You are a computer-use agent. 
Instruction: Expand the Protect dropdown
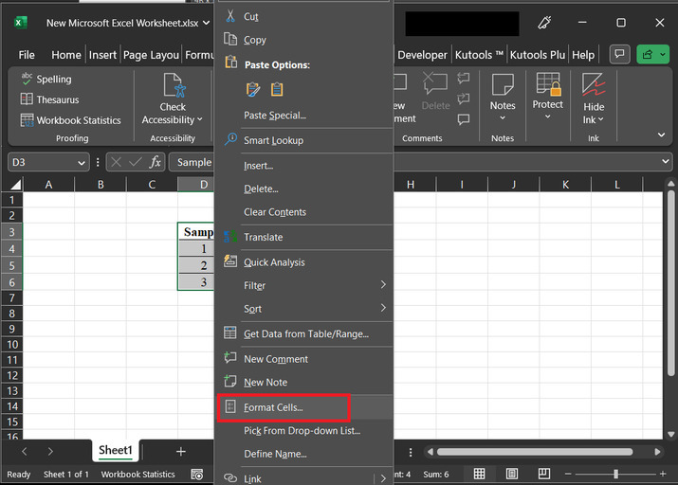(x=547, y=117)
